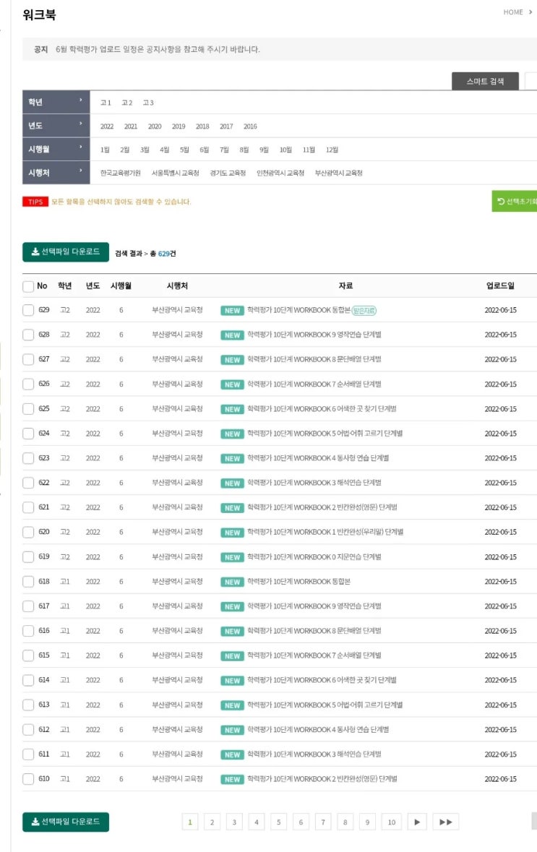The width and height of the screenshot is (537, 852).
Task: Go to page 8
Action: point(345,822)
